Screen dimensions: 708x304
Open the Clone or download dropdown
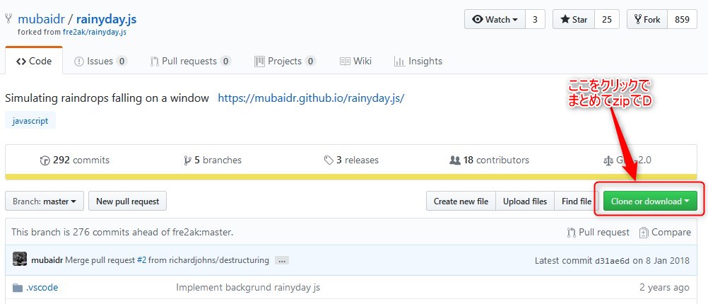[x=650, y=201]
